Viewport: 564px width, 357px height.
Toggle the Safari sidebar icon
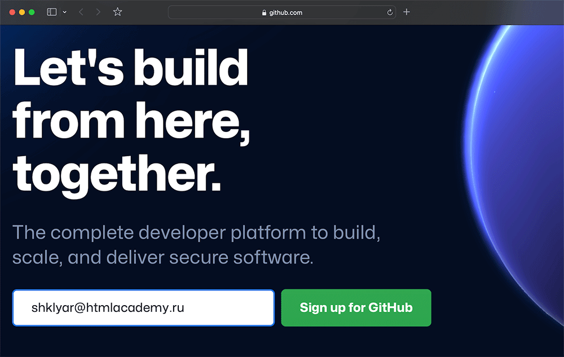point(52,12)
